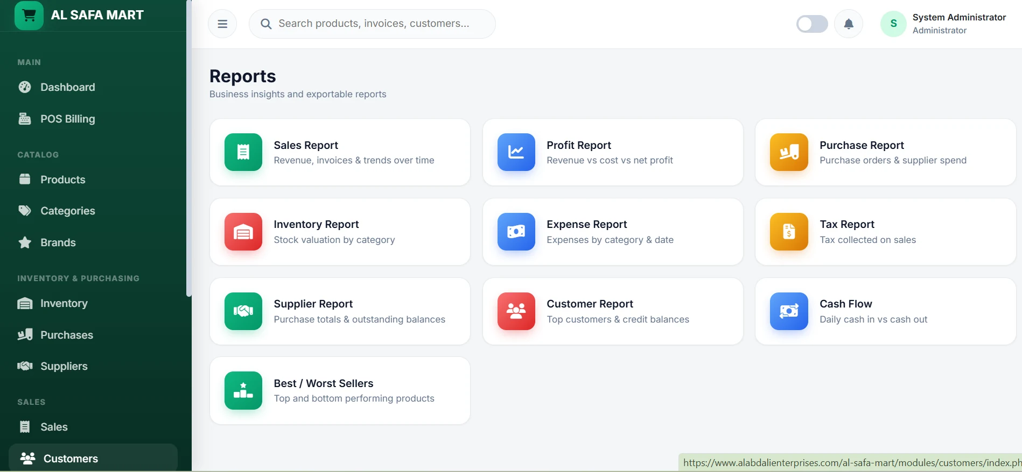Click the Tax Report invoice icon

pyautogui.click(x=789, y=232)
